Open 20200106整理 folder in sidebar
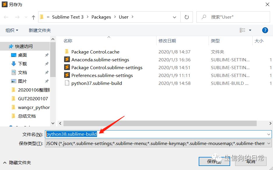Screen dimensions: 273x170 point(34,90)
